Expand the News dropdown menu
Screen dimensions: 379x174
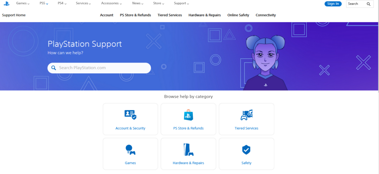point(138,3)
